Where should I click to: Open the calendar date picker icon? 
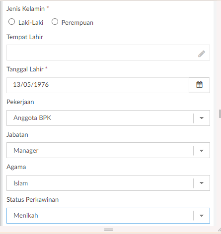click(x=199, y=85)
